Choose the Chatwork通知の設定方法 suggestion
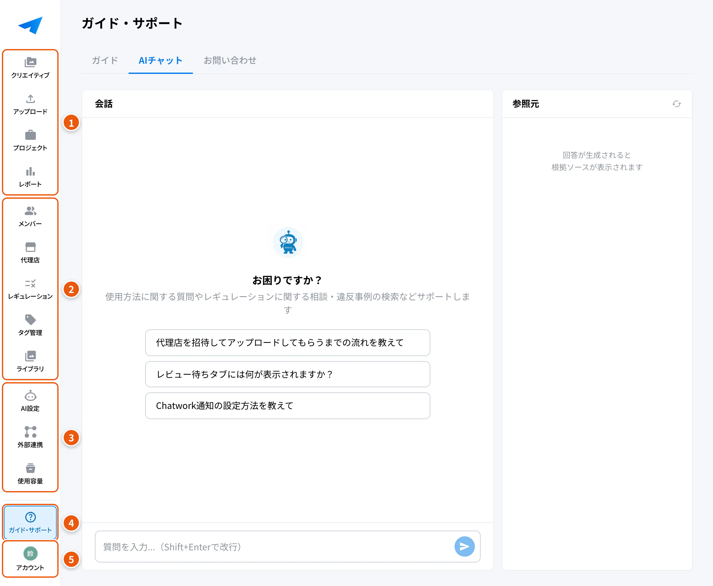This screenshot has width=713, height=586. pos(288,406)
